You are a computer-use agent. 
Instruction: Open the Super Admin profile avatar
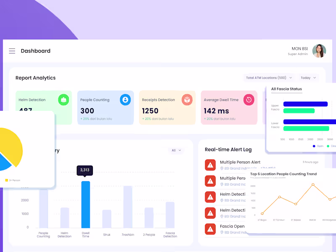pos(320,51)
